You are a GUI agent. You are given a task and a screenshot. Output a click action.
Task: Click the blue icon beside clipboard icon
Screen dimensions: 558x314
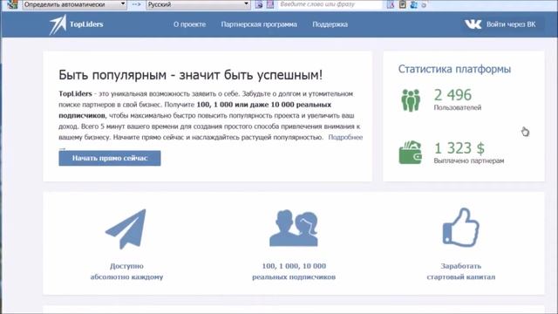(x=413, y=4)
